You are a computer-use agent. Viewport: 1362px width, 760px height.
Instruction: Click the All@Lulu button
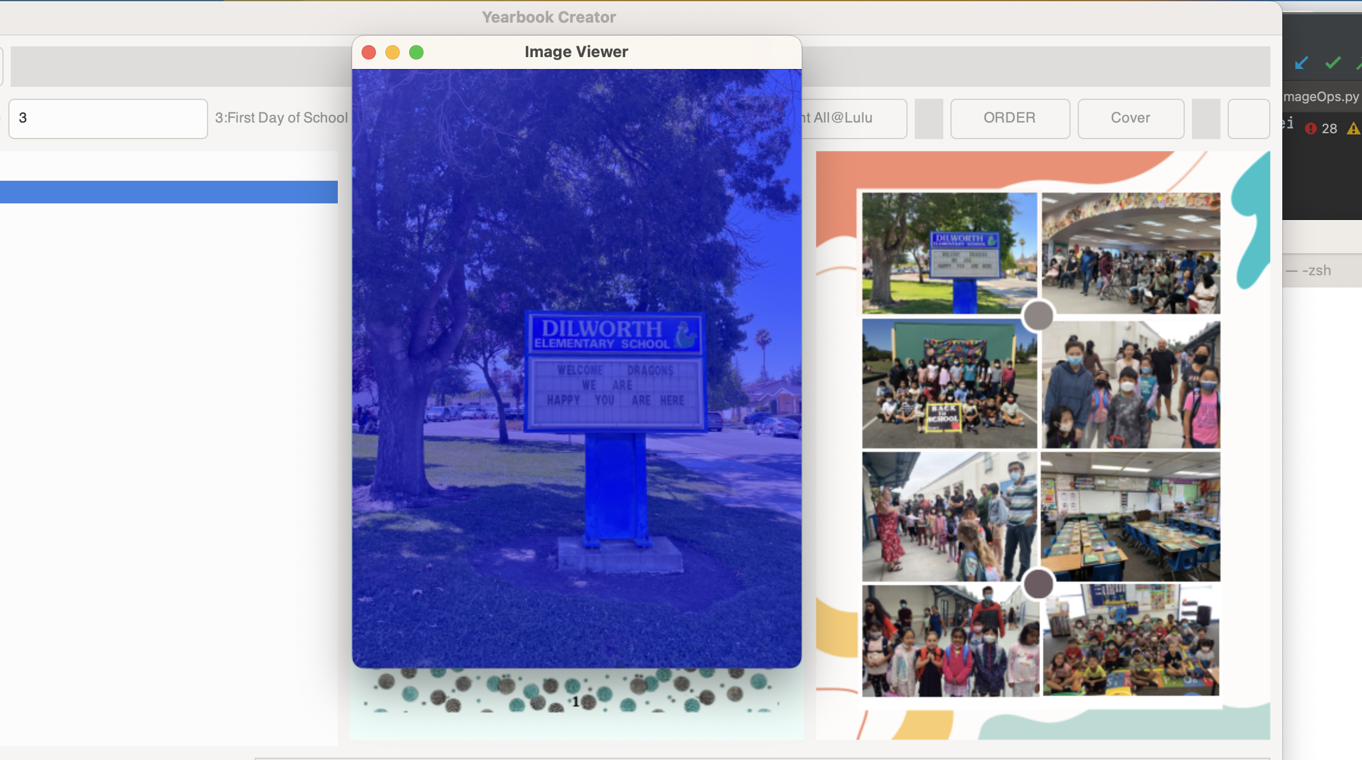tap(853, 118)
